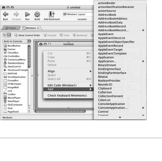
Task: Click the Build gear icon
Action: [x=37, y=14]
